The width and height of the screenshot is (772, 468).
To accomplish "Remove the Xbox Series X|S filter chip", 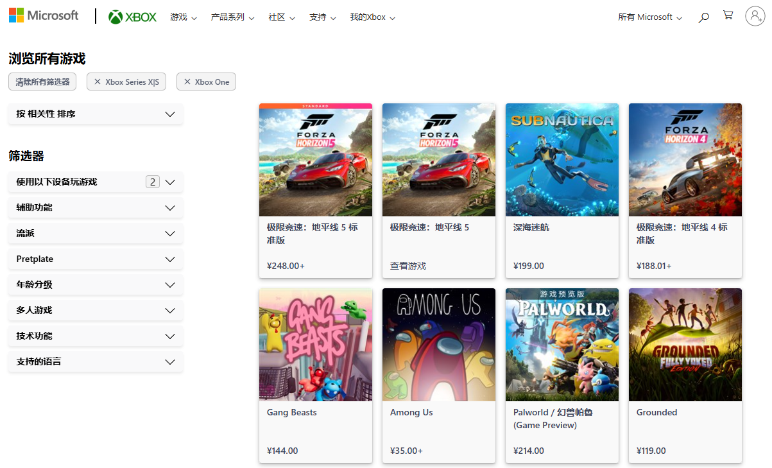I will [126, 82].
